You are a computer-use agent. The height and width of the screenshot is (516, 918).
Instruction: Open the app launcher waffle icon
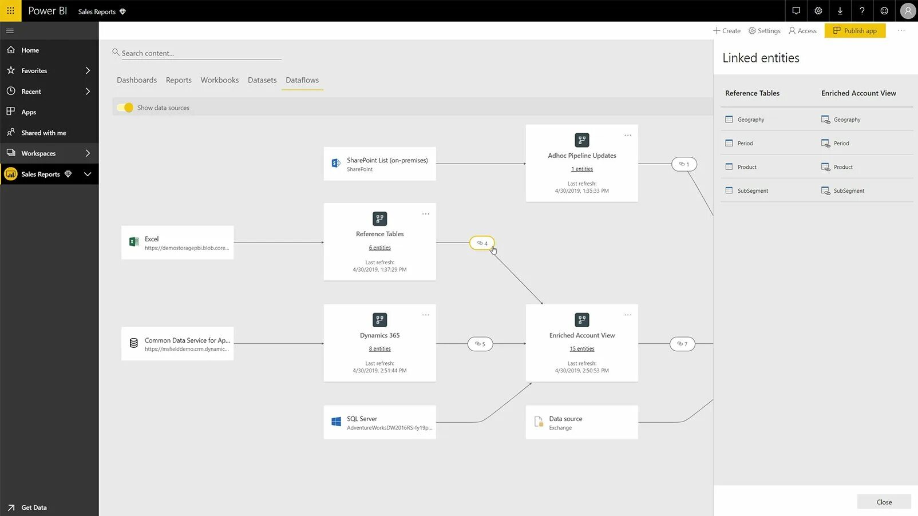[x=10, y=10]
